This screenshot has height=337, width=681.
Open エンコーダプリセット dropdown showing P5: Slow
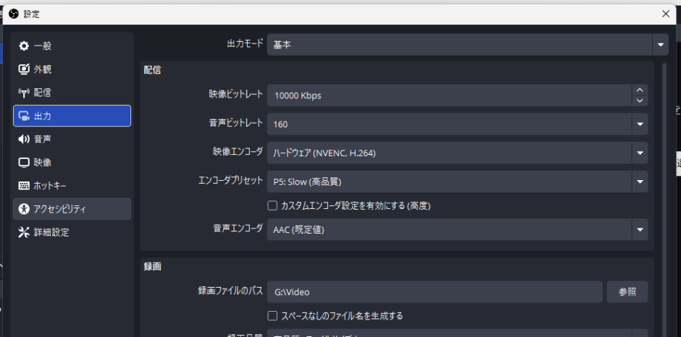(457, 182)
